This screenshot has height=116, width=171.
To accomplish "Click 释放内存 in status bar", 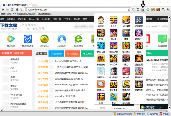I will tap(139, 114).
